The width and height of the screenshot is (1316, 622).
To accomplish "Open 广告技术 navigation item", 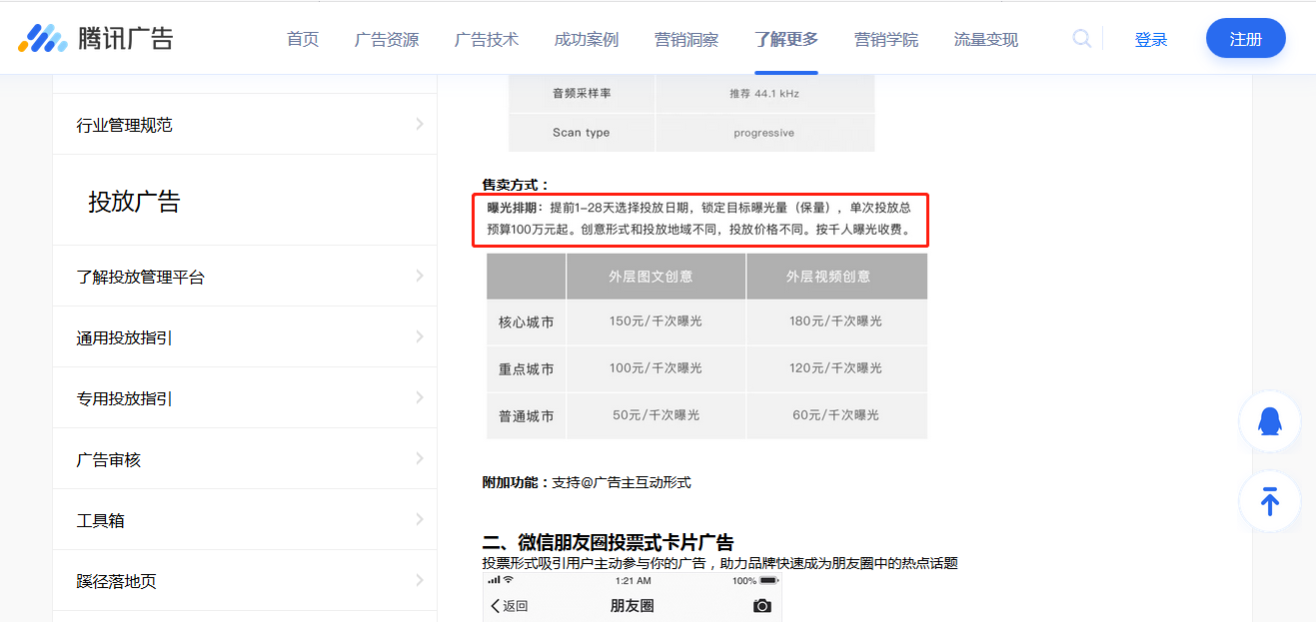I will [487, 39].
